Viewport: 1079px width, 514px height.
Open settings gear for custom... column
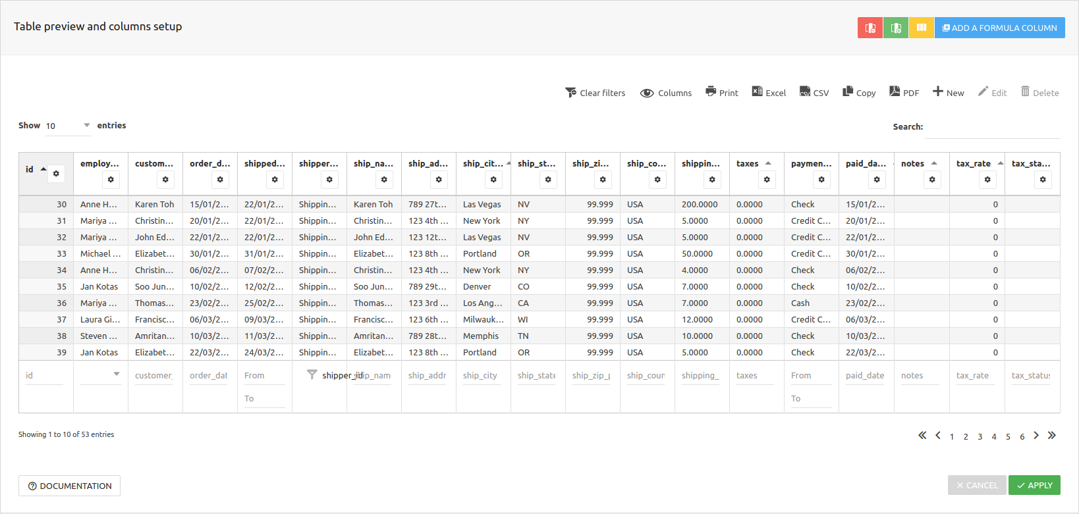tap(165, 180)
